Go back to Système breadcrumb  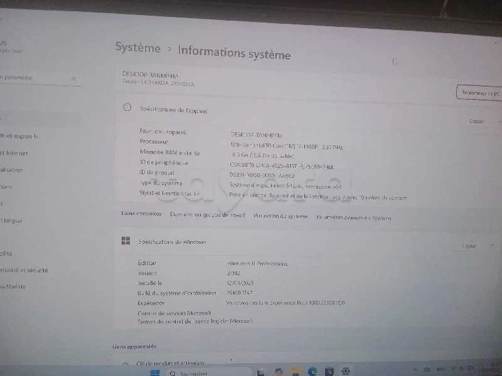(138, 47)
